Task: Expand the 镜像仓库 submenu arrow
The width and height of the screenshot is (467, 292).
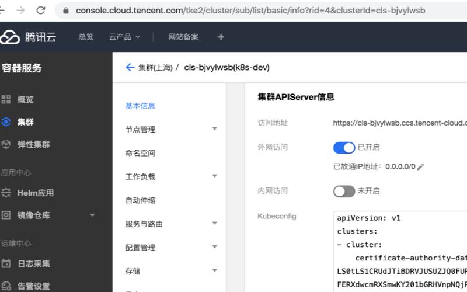Action: click(x=92, y=215)
